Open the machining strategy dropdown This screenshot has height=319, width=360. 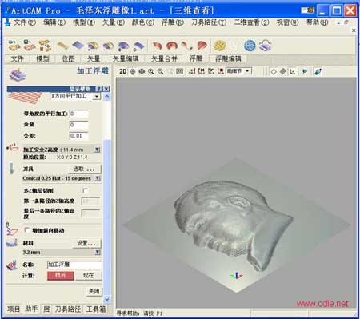97,96
